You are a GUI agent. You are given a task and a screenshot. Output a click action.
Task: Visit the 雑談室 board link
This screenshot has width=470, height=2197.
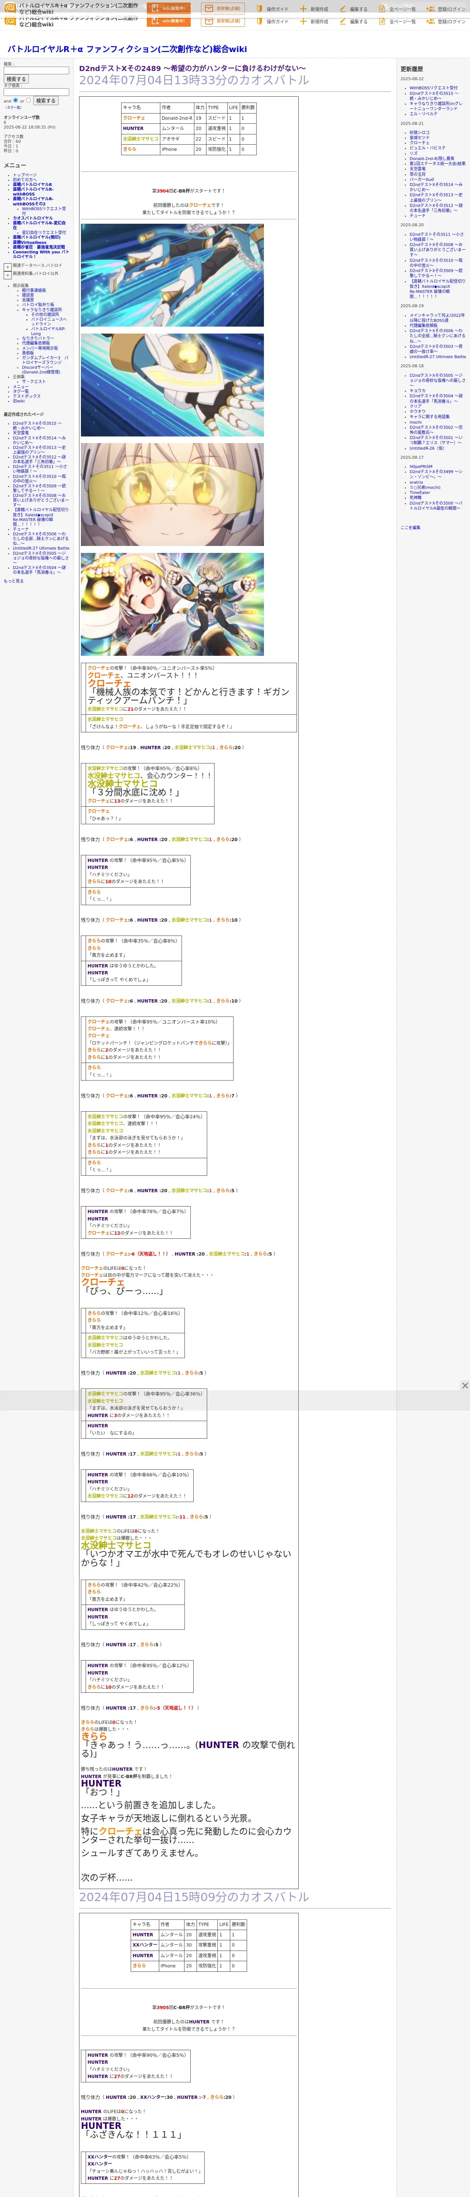click(x=28, y=295)
